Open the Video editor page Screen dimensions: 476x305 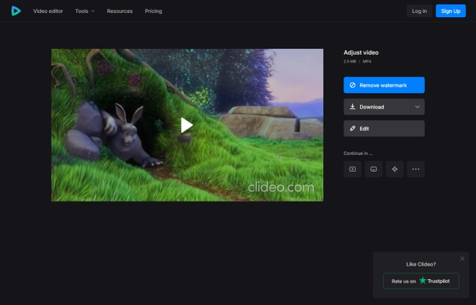[48, 11]
